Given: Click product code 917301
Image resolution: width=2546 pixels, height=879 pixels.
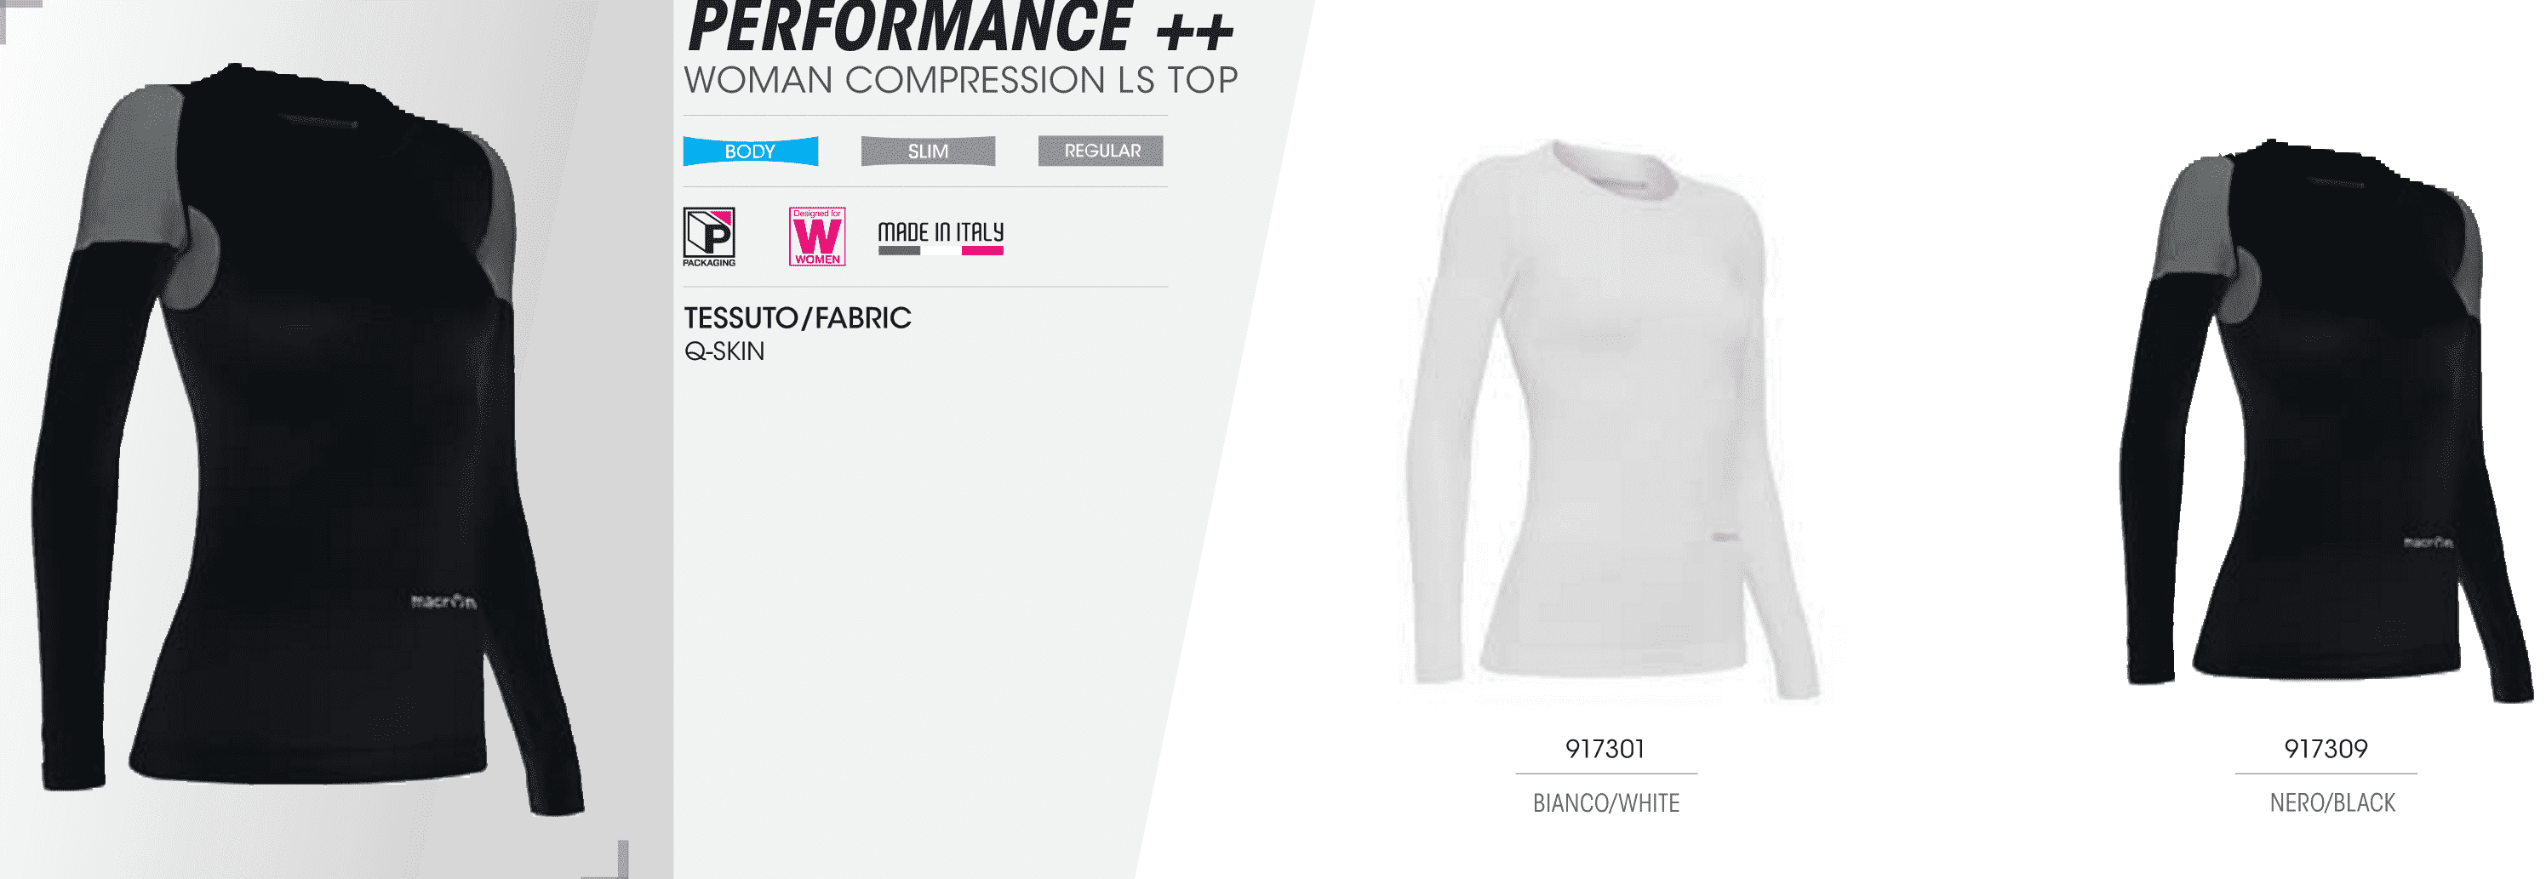Looking at the screenshot, I should (1605, 749).
